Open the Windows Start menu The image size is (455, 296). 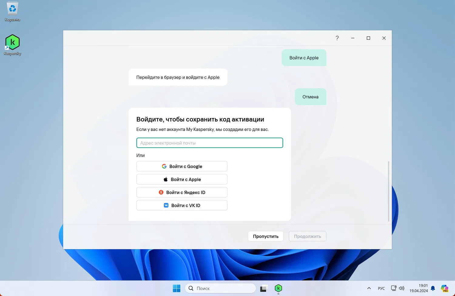[x=177, y=288]
